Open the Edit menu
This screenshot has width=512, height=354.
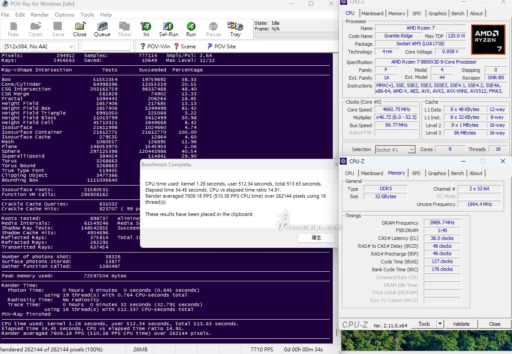coord(20,15)
